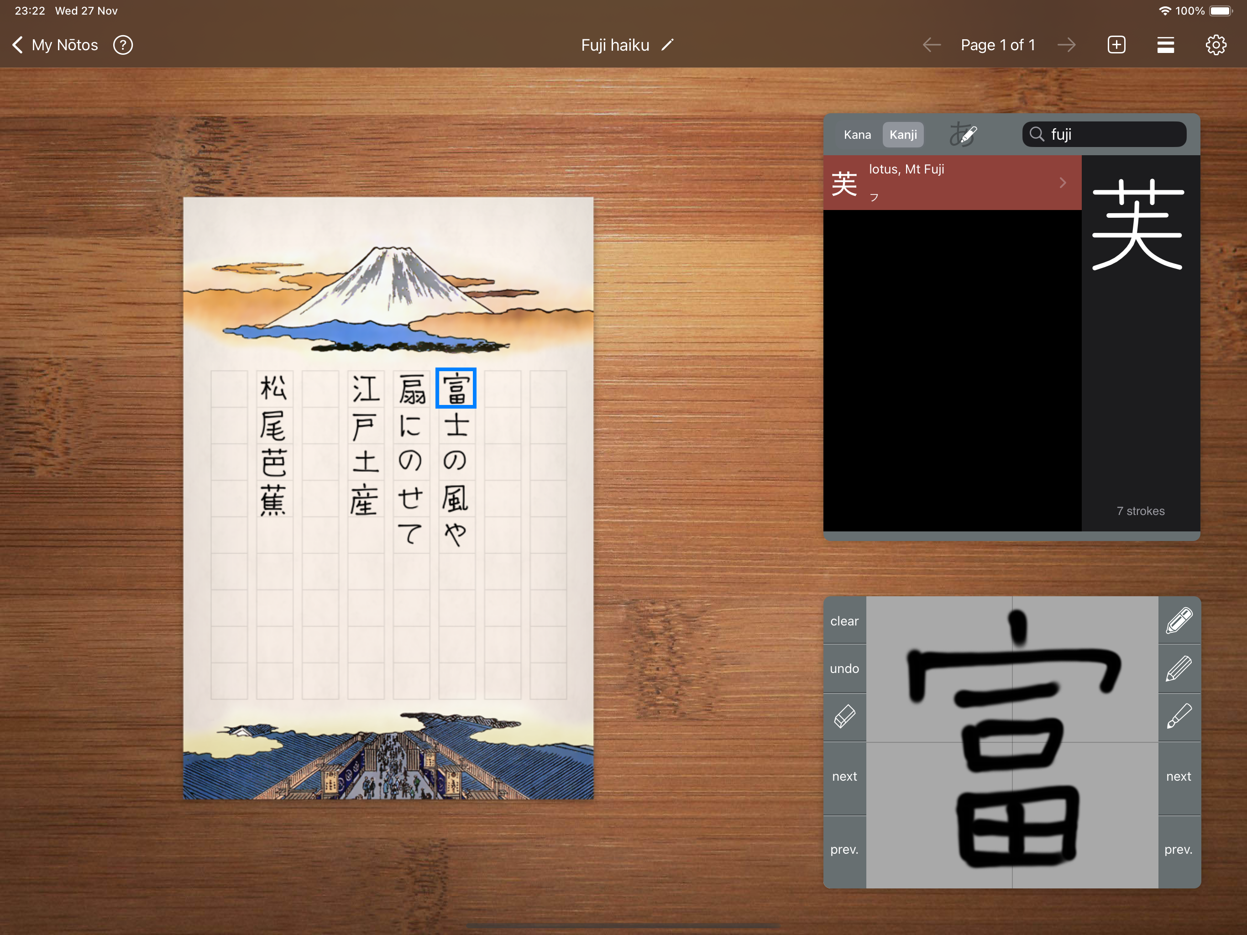This screenshot has height=935, width=1247.
Task: Select the 扇 character cell
Action: [x=411, y=389]
